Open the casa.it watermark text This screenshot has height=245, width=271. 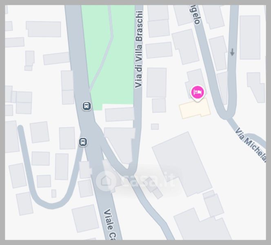pyautogui.click(x=148, y=181)
